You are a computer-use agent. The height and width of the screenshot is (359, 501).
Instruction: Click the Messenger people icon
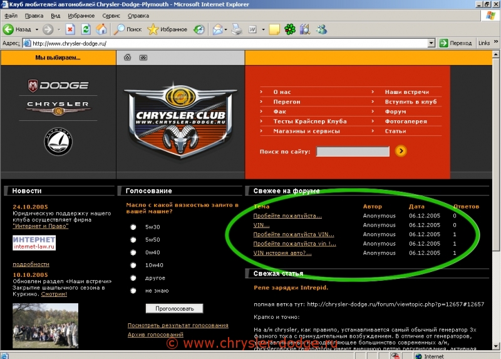tap(321, 29)
